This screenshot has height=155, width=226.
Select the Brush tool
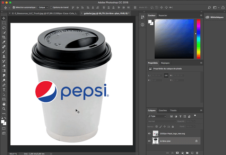tap(4, 52)
